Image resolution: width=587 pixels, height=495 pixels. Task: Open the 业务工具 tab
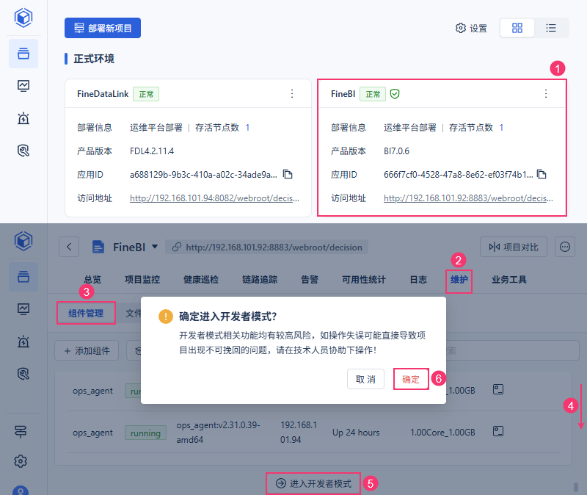pyautogui.click(x=509, y=280)
